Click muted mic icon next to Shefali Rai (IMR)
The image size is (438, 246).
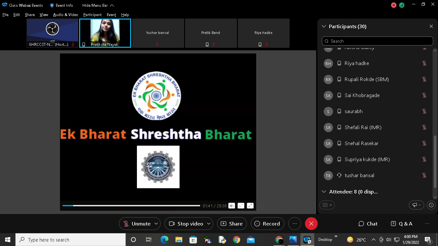point(424,127)
